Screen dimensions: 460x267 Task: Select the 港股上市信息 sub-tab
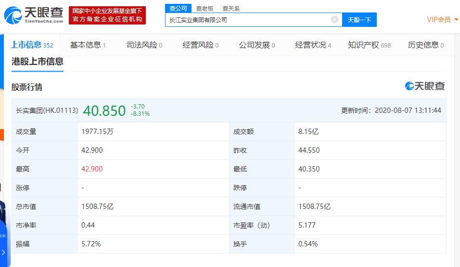coord(38,61)
